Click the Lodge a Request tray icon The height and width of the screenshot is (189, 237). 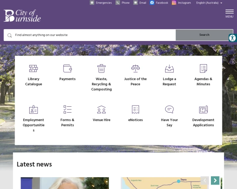coord(169,69)
